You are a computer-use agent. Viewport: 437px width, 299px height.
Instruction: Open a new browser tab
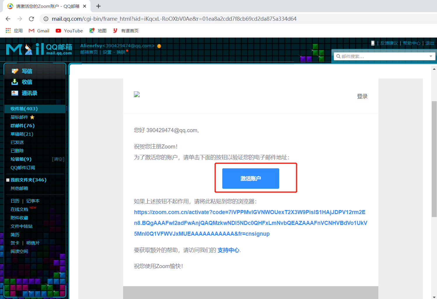(98, 6)
